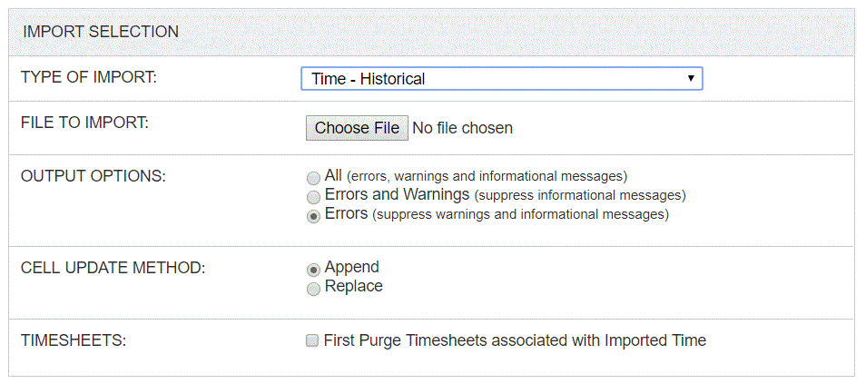Click the OUTPUT OPTIONS label
The width and height of the screenshot is (866, 384).
[93, 177]
